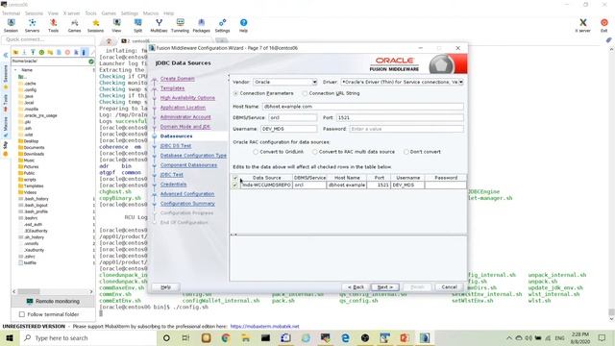Click the Next button in wizard
615x346 pixels.
385,287
